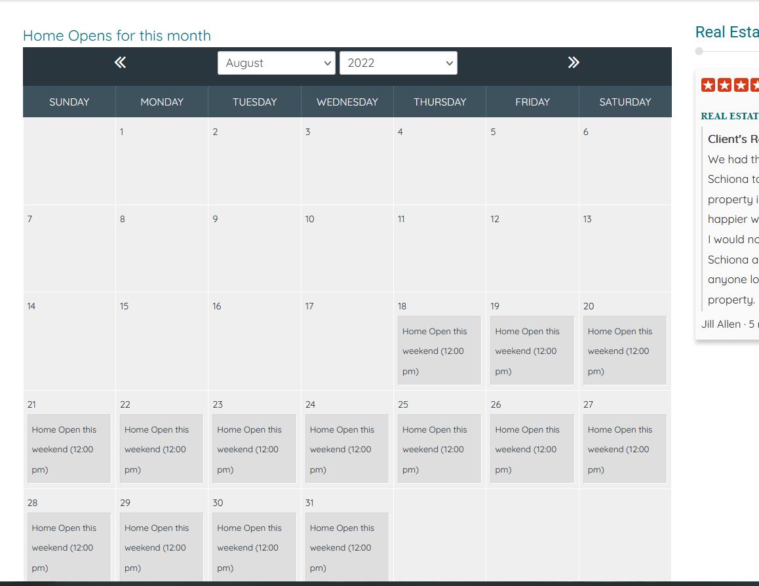759x586 pixels.
Task: Select day number 17 in the calendar
Action: click(x=309, y=306)
